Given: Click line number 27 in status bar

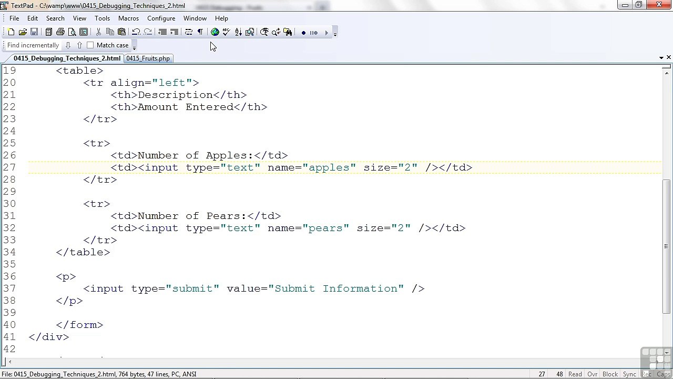Looking at the screenshot, I should click(x=542, y=374).
